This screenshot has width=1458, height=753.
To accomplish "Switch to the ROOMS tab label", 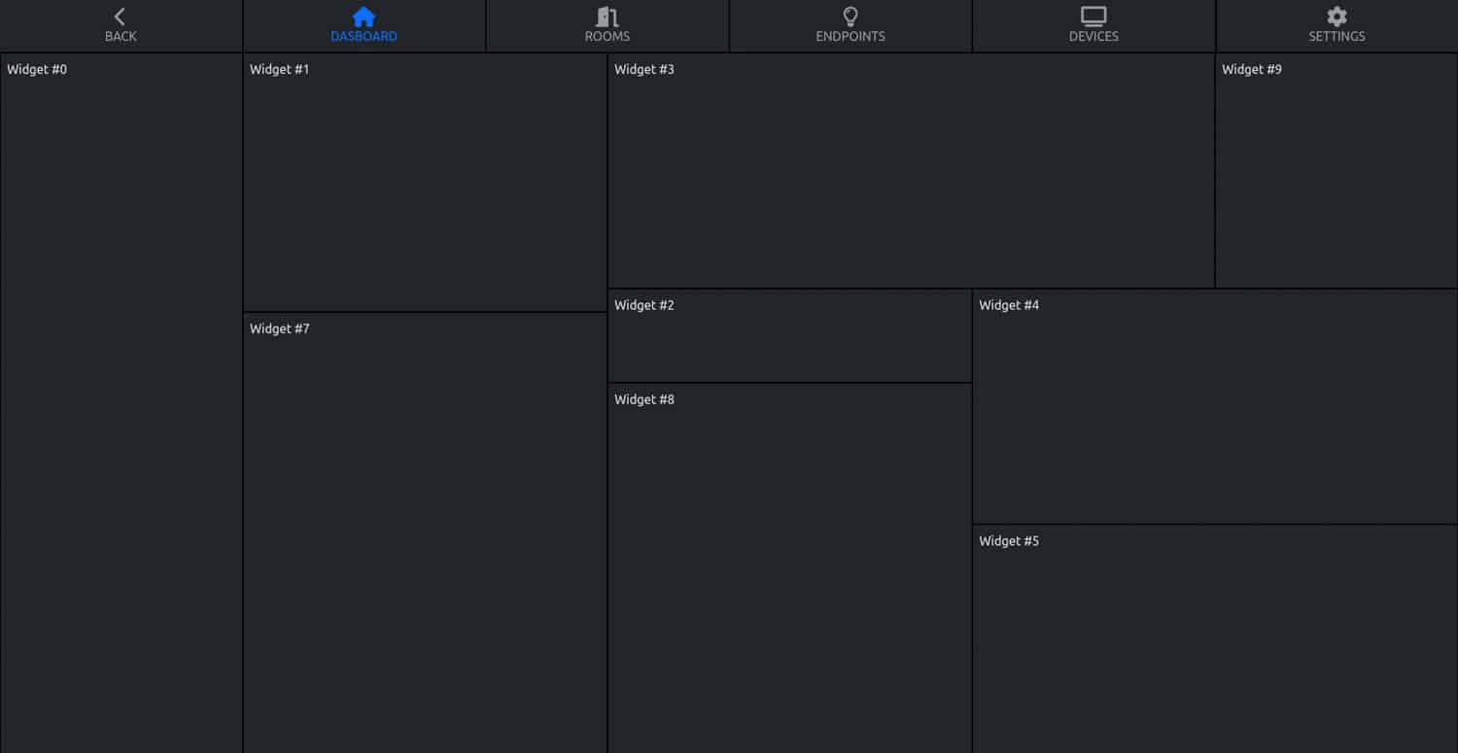I will pos(607,37).
